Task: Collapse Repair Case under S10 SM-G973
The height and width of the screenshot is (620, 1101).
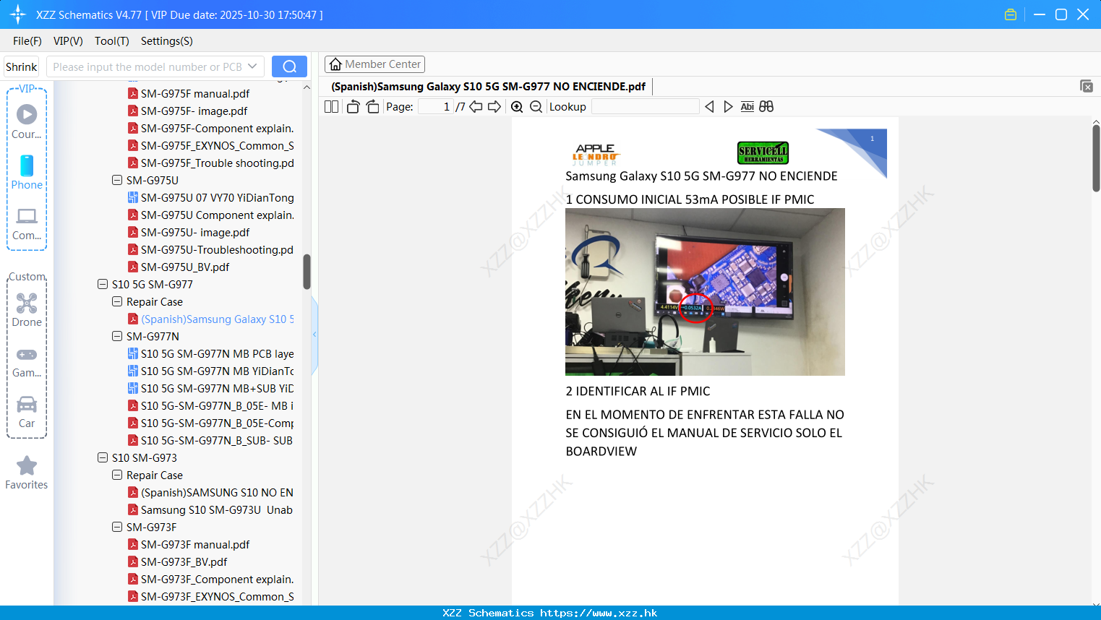Action: 117,475
